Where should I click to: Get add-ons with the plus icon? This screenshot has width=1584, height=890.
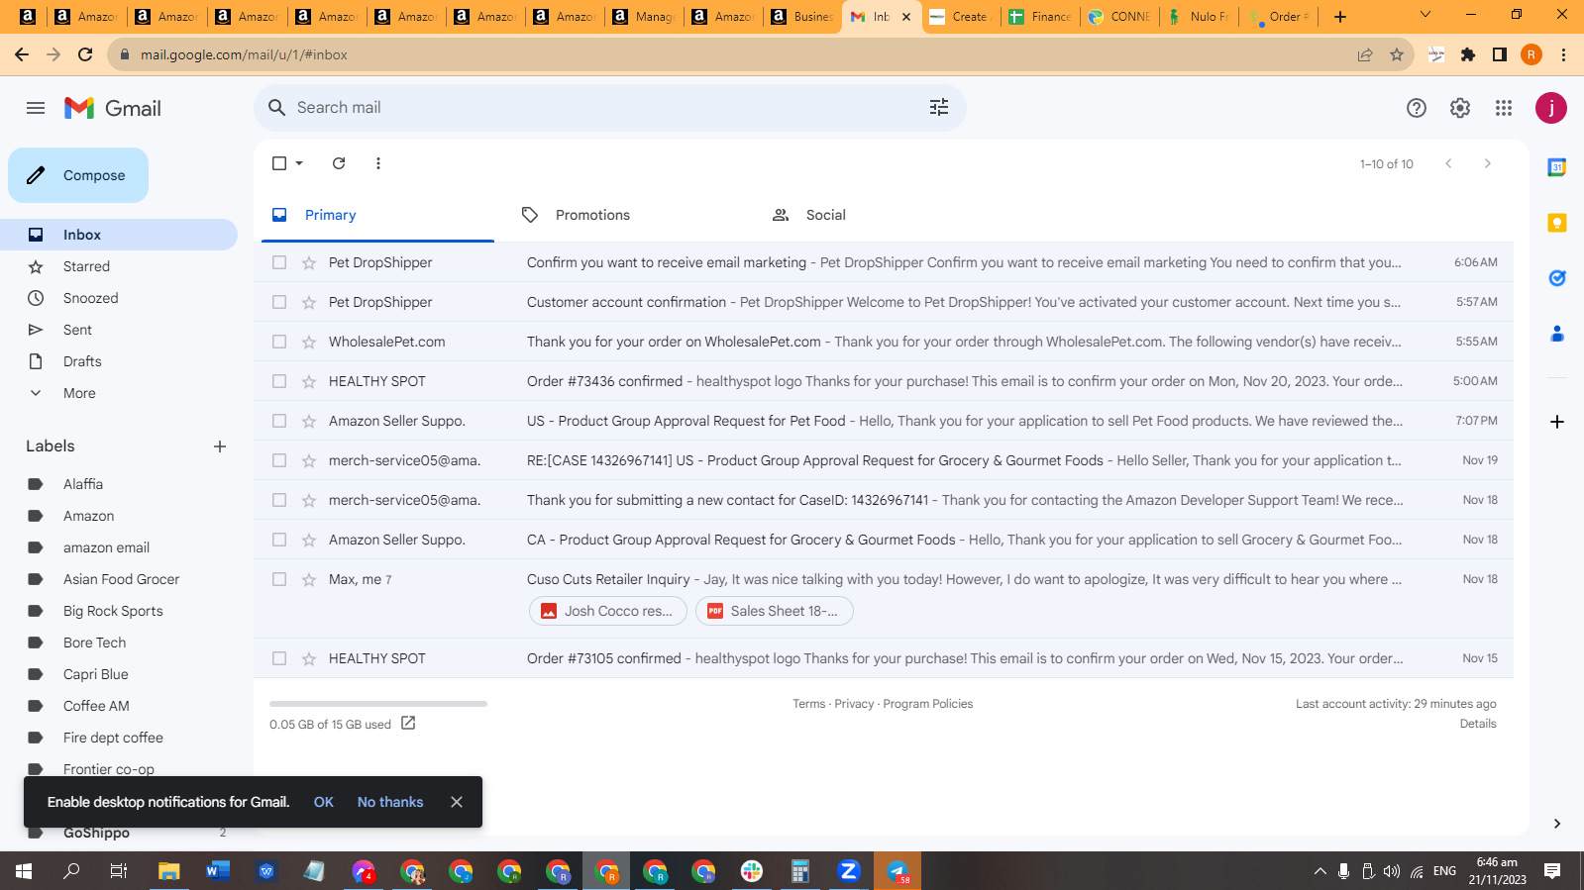[x=1557, y=422]
